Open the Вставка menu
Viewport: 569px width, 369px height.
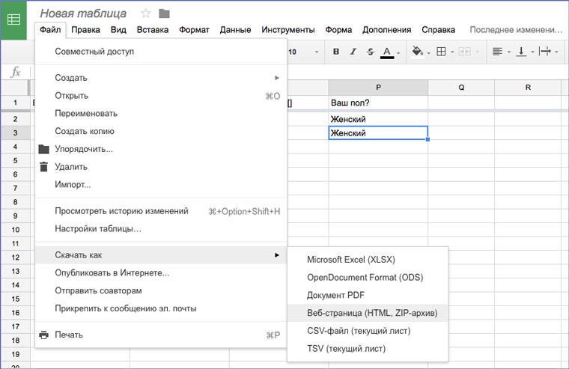[153, 30]
